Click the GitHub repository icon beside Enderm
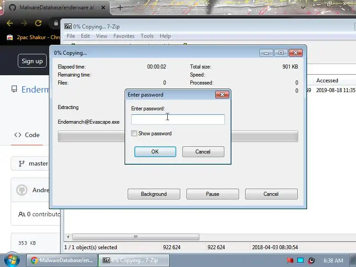The height and width of the screenshot is (267, 356). 14,89
